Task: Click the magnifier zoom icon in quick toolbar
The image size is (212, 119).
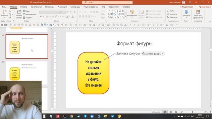Action: coord(54,25)
